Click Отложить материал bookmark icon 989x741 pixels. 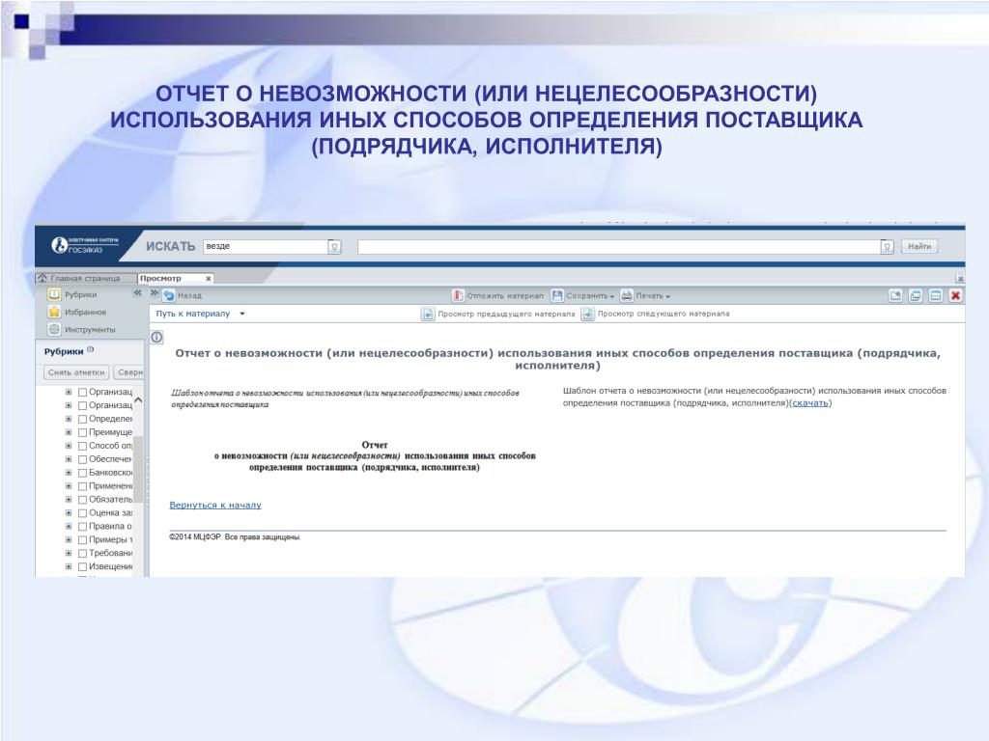pyautogui.click(x=458, y=295)
